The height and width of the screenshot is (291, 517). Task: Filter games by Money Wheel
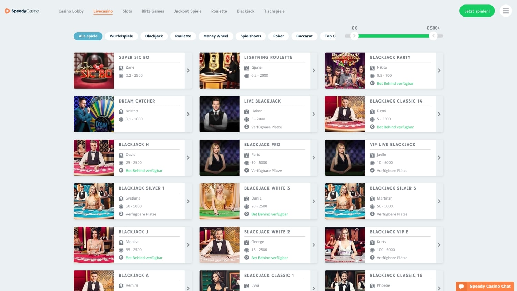(x=216, y=36)
